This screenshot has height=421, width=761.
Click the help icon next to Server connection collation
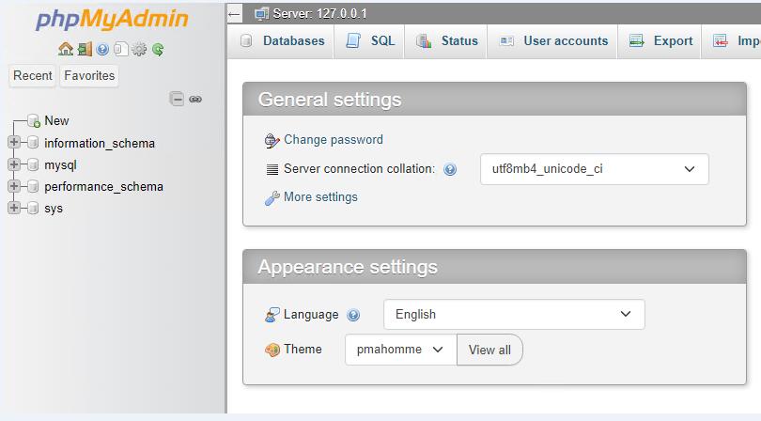(450, 170)
